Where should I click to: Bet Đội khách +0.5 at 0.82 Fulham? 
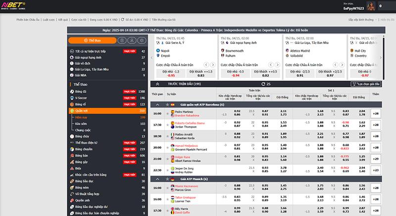pos(265,73)
